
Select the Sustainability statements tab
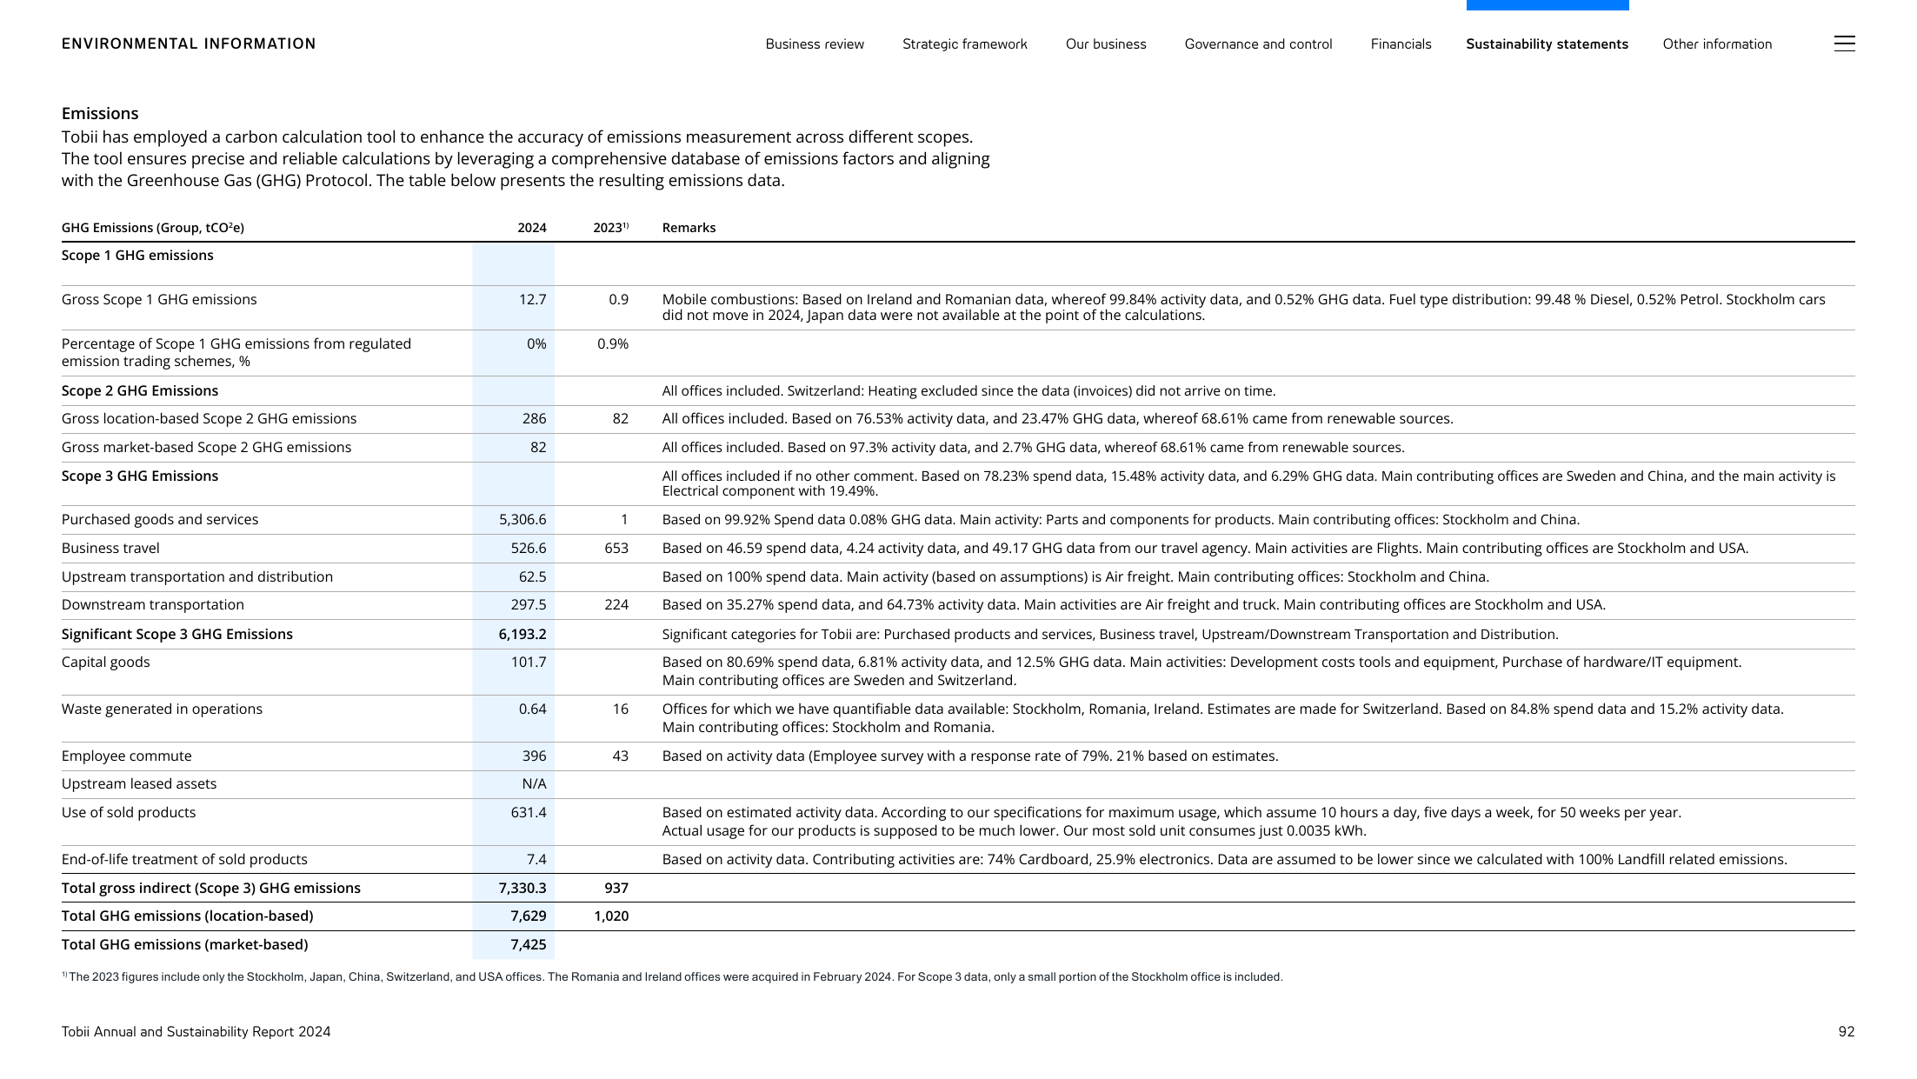1547,44
